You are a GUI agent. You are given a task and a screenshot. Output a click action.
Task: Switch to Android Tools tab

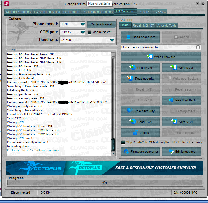[x=167, y=25]
